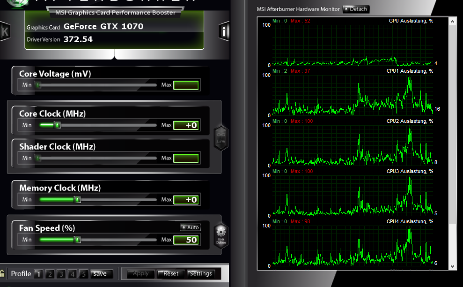Click the Core Voltage (mV) label
Viewport: 463px width, 287px height.
(x=55, y=74)
